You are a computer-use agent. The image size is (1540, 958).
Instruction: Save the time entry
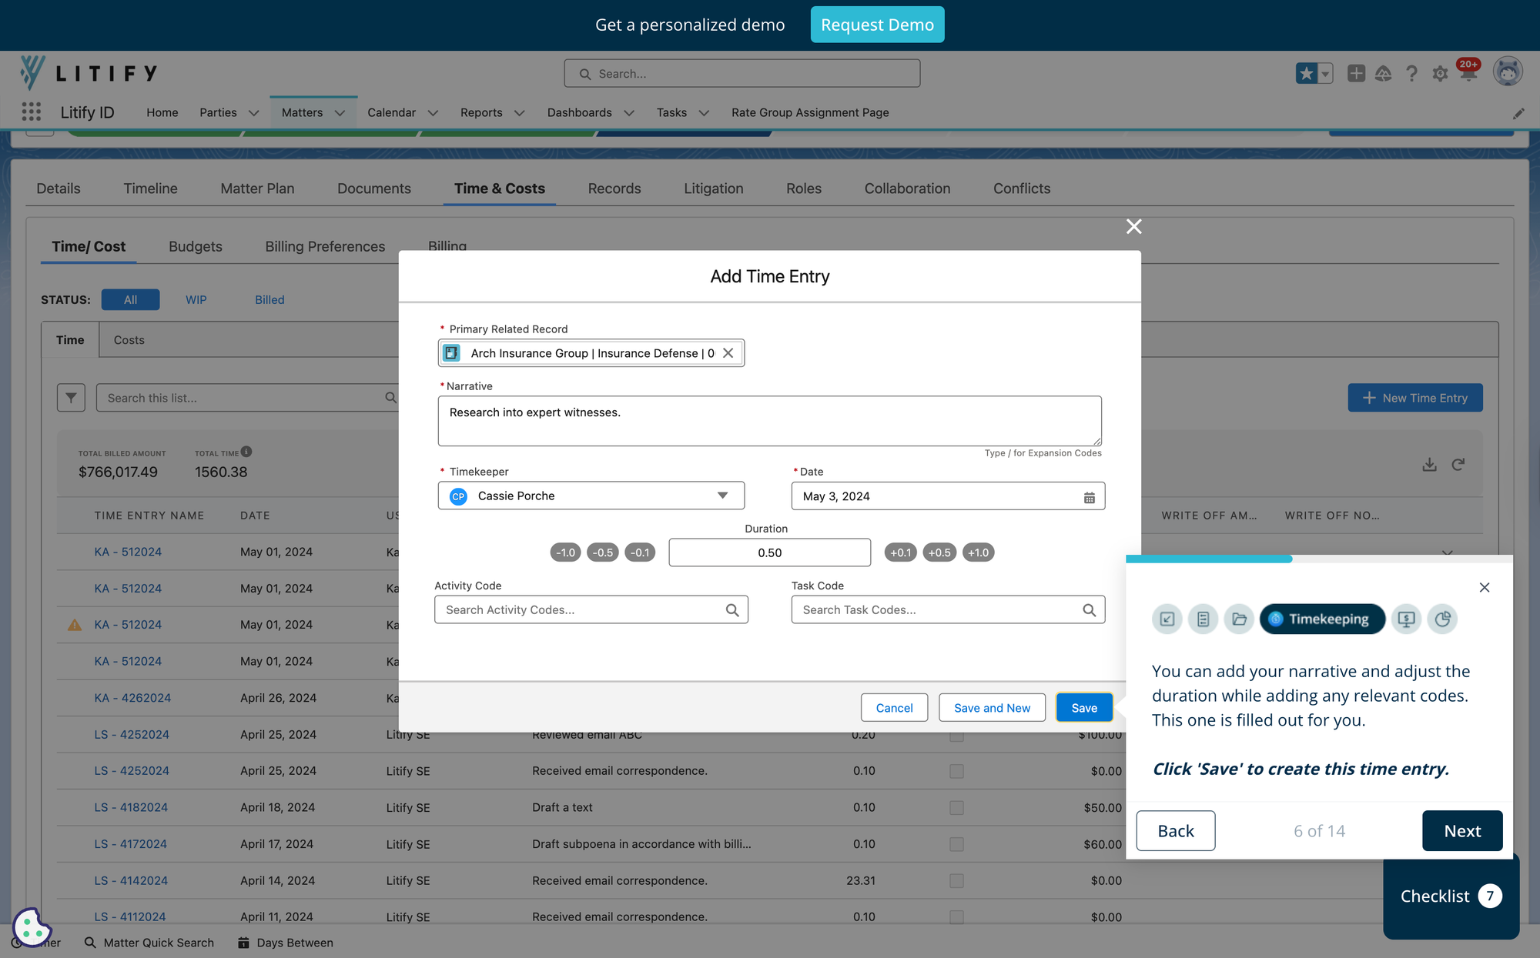(1083, 708)
